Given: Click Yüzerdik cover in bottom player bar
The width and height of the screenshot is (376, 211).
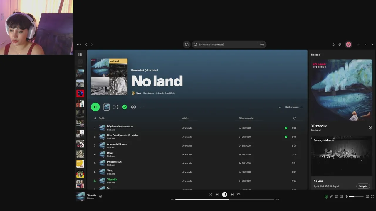Looking at the screenshot, I should pyautogui.click(x=80, y=196).
